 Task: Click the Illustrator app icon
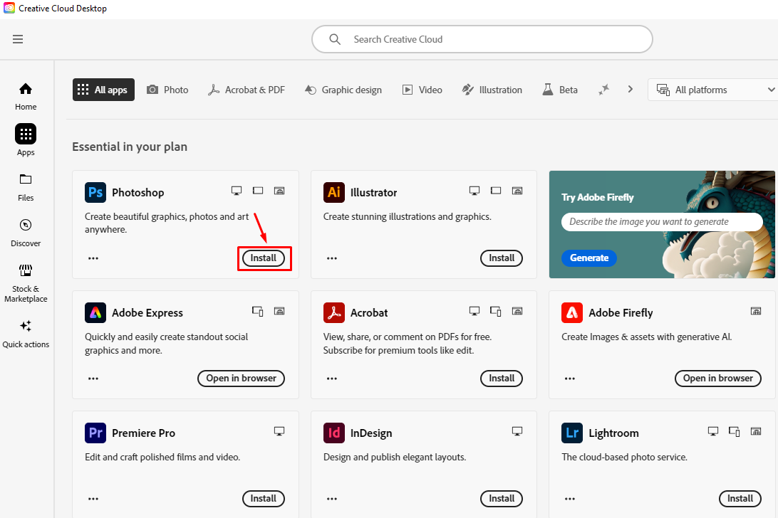coord(333,192)
